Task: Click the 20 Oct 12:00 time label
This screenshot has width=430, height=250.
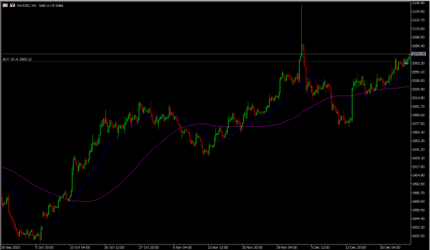Action: 114,247
